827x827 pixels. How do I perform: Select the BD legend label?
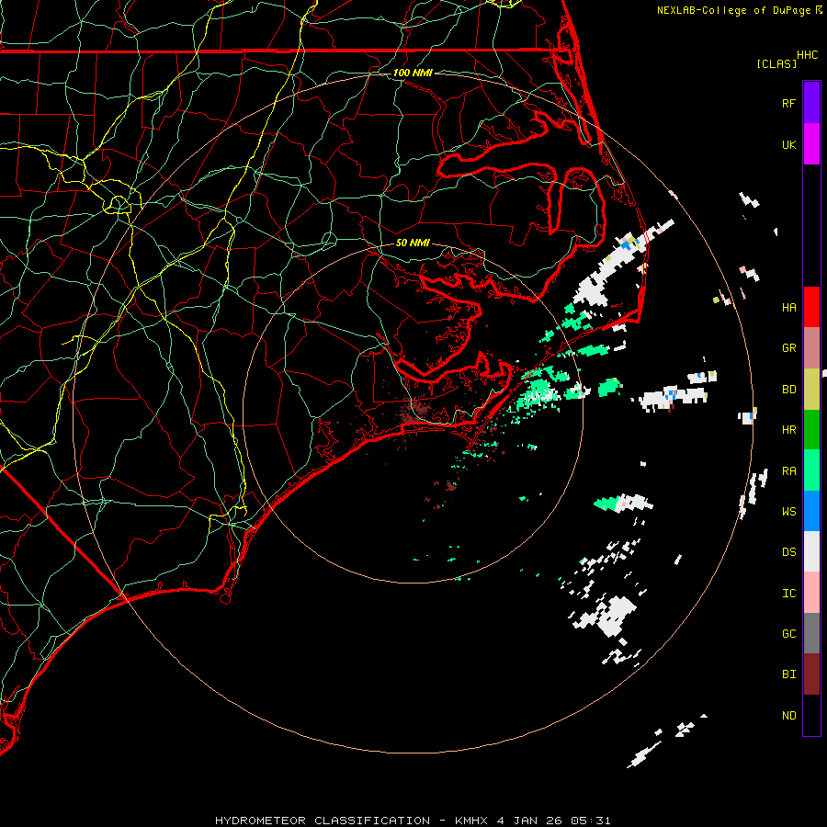788,390
